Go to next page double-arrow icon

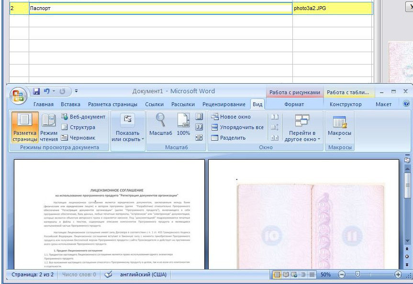tap(407, 264)
